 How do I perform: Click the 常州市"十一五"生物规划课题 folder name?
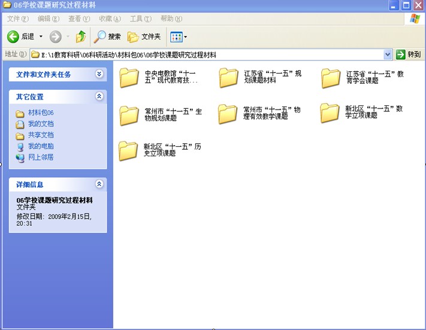(173, 114)
